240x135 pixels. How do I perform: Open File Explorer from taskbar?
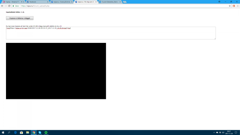(28, 133)
